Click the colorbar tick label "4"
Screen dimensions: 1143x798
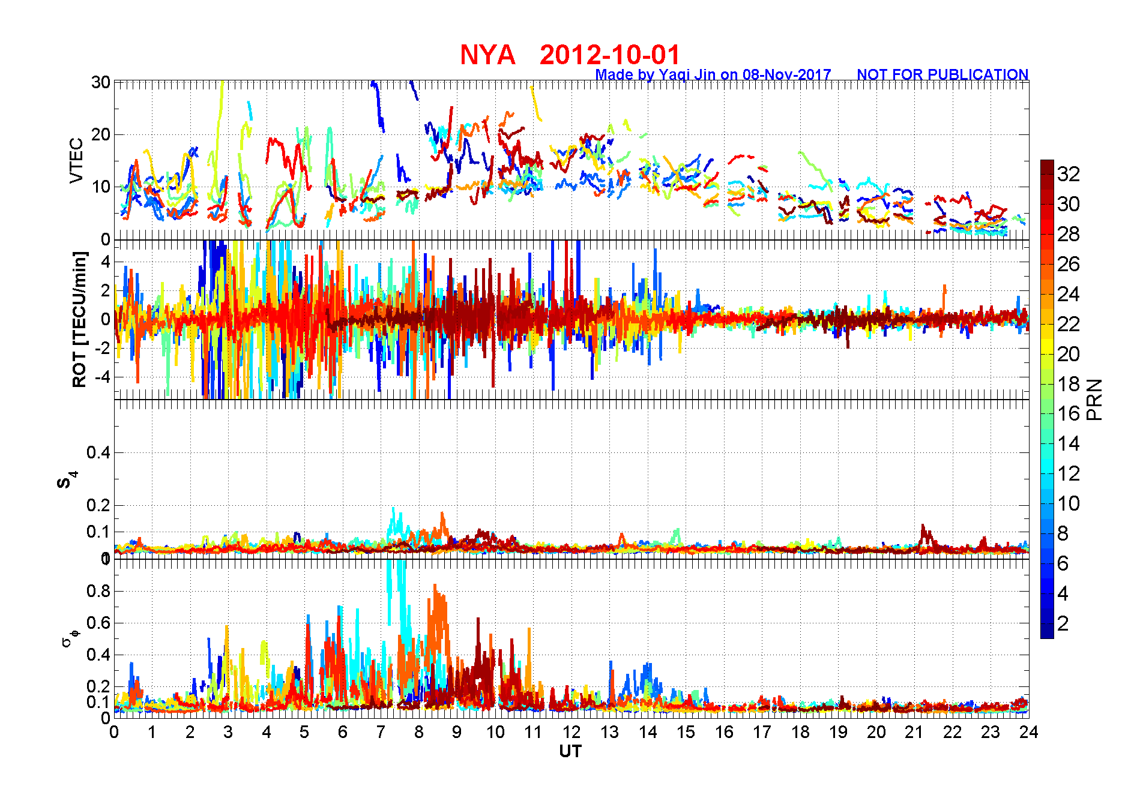coord(1063,593)
